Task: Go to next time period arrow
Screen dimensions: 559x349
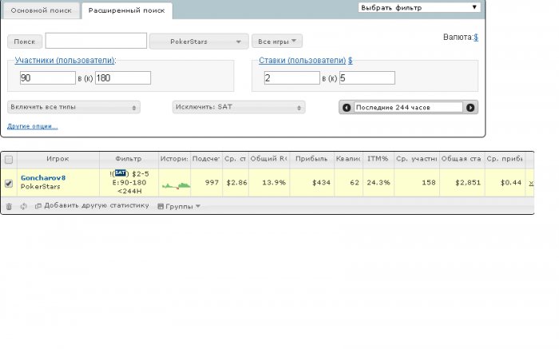Action: click(x=470, y=107)
